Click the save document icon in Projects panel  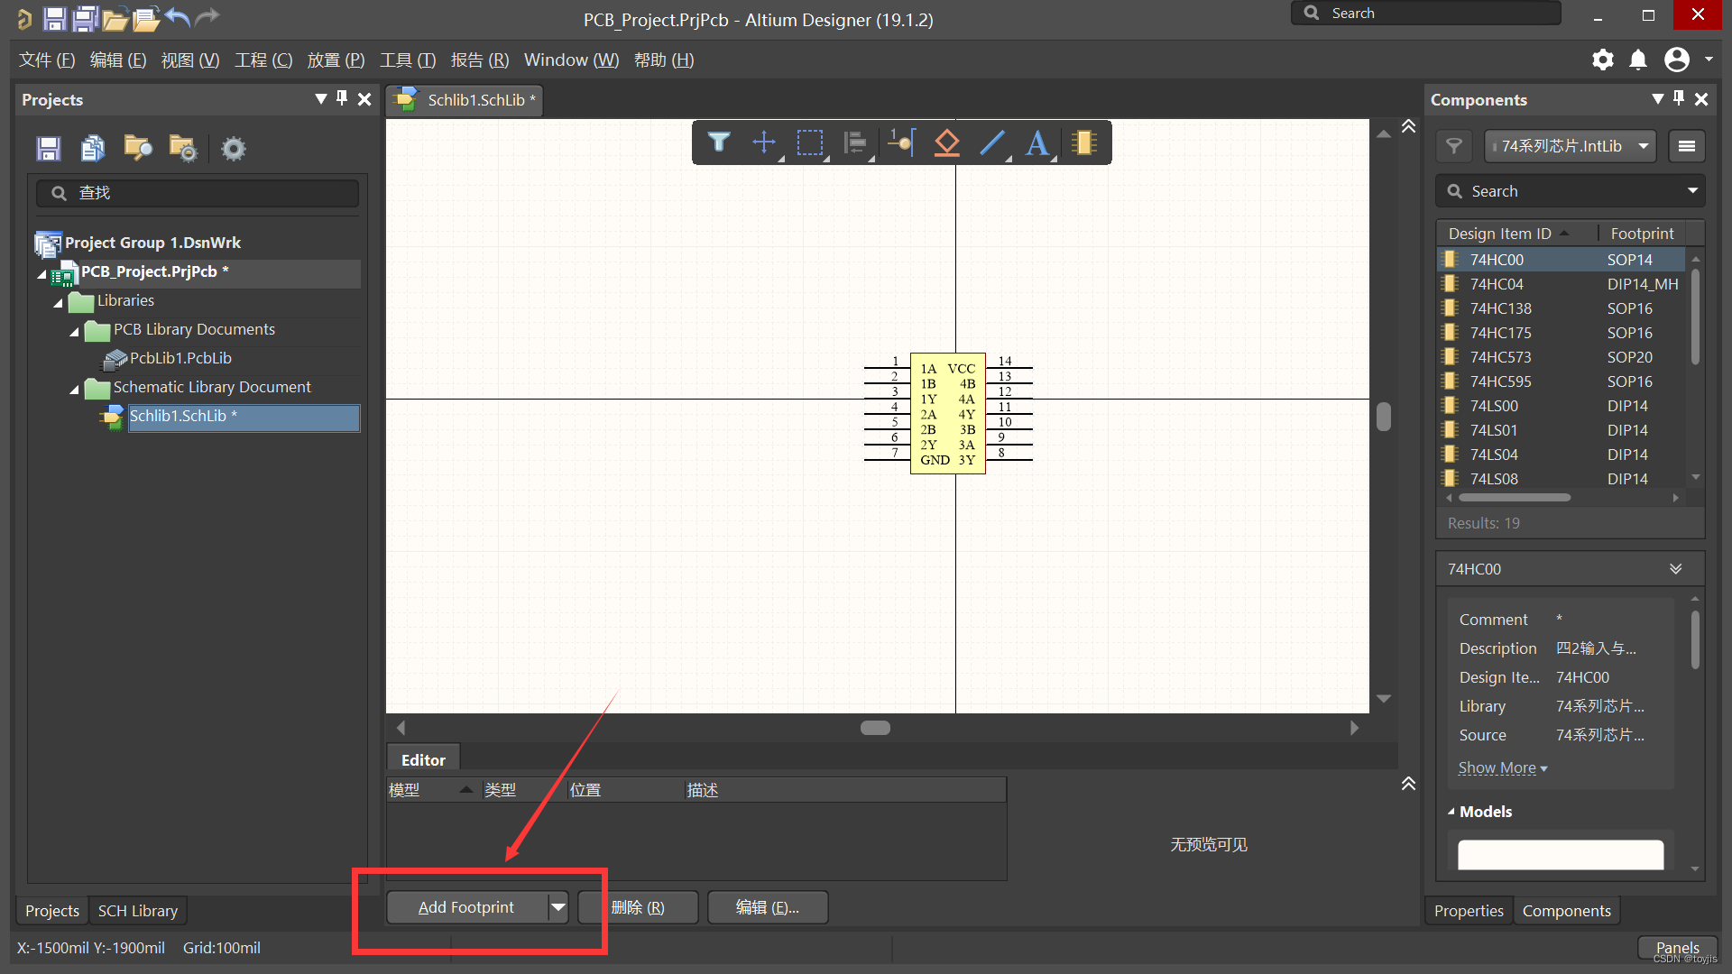[x=47, y=148]
